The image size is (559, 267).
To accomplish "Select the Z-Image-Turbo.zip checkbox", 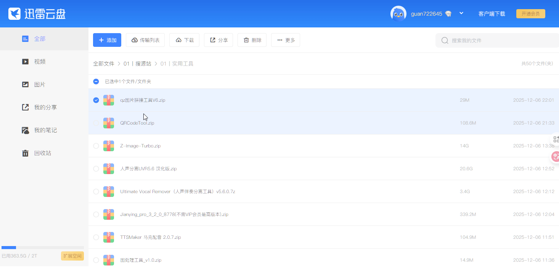I will [x=96, y=146].
